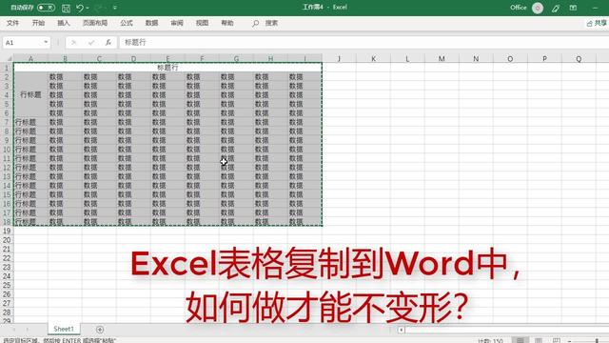Click the 计数 count readout in status bar

click(490, 341)
